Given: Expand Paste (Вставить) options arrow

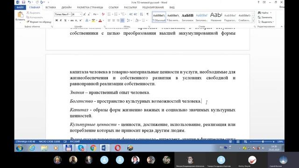Looking at the screenshot, I should 20,22.
